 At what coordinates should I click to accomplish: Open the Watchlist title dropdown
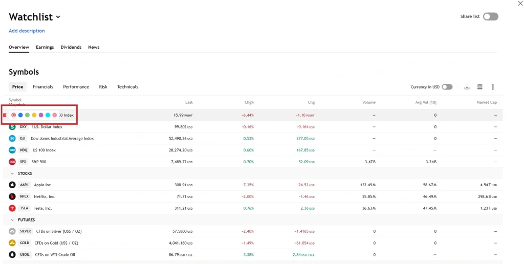pos(58,17)
